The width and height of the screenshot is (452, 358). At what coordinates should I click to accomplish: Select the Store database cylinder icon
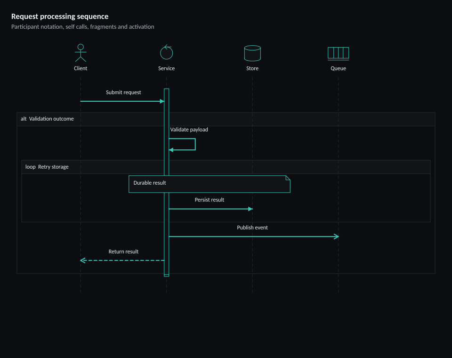pos(252,53)
